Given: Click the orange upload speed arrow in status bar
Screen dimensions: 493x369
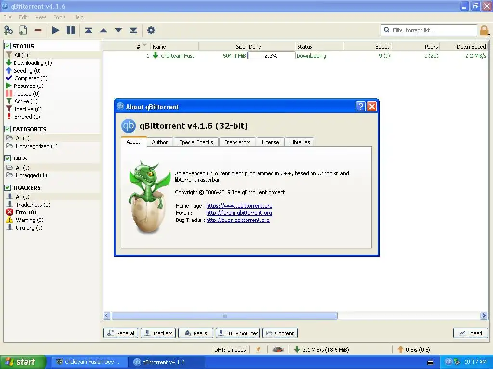Looking at the screenshot, I should click(400, 349).
